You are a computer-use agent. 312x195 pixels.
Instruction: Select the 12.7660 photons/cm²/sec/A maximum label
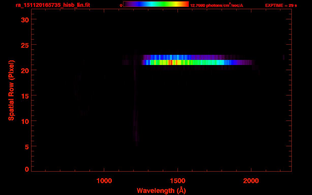pos(216,5)
